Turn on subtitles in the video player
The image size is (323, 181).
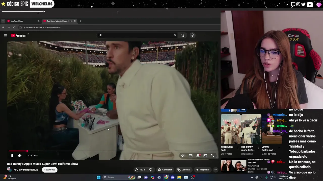191,156
